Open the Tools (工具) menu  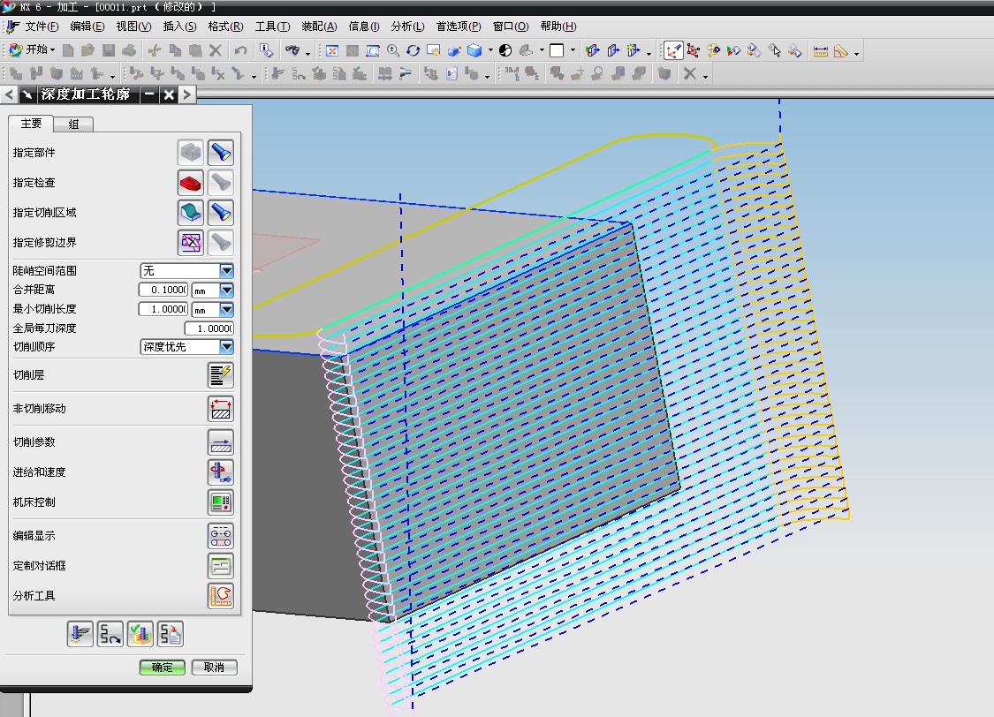[x=272, y=26]
